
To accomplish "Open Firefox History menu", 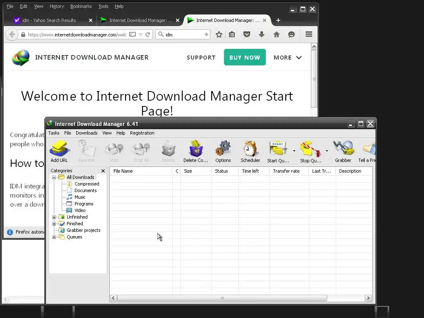I will [x=56, y=6].
